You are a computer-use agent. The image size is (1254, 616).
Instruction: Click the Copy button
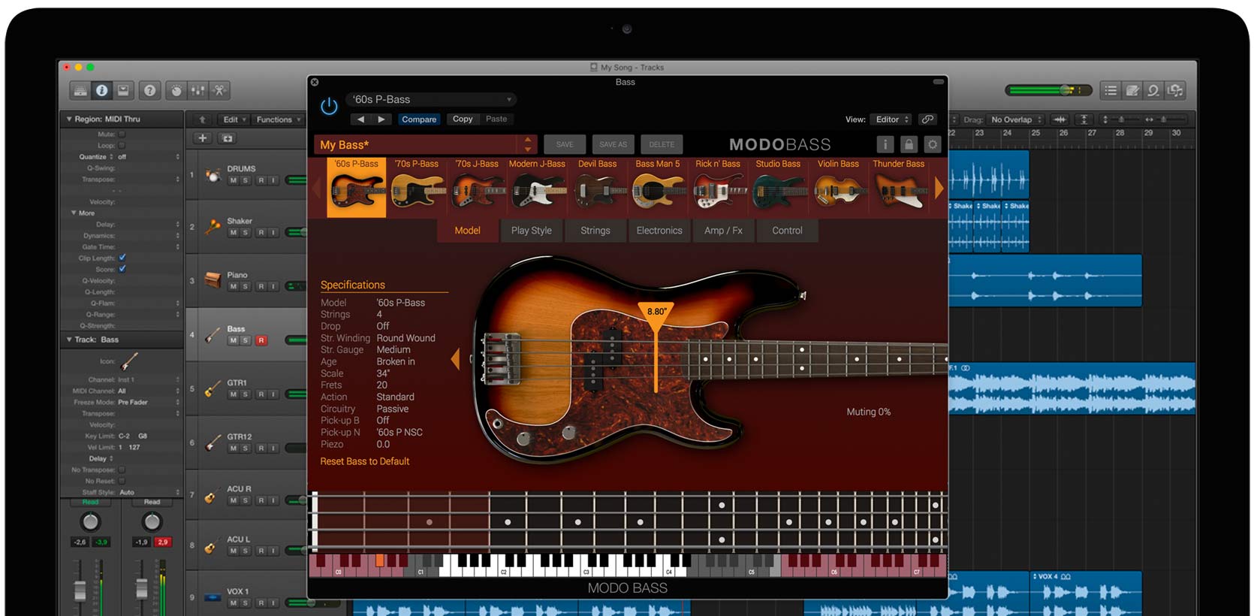point(463,119)
